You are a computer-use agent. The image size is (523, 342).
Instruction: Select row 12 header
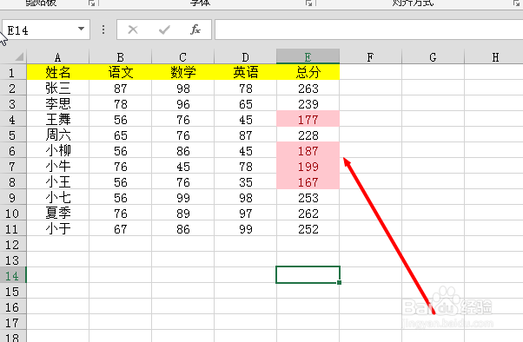(13, 244)
